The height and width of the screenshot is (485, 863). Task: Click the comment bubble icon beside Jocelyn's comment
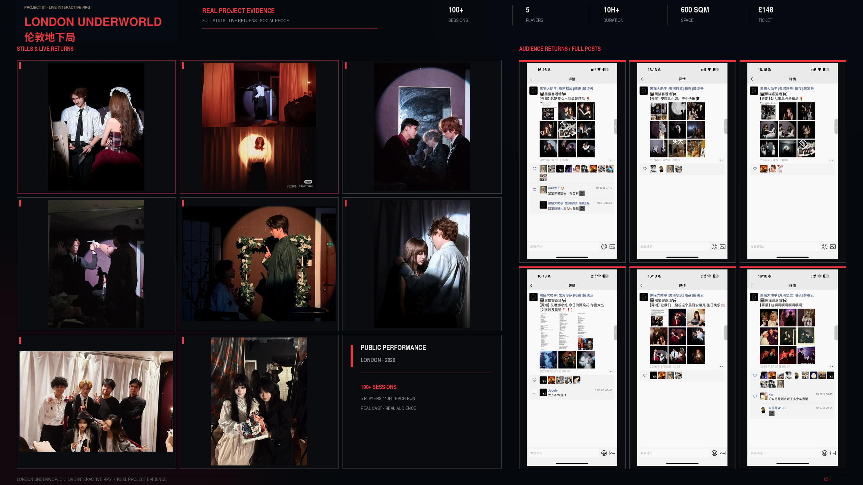coord(534,392)
